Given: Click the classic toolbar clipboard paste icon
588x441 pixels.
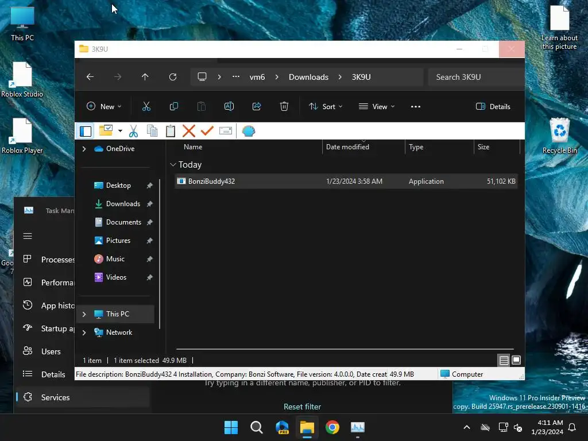Looking at the screenshot, I should coord(170,131).
